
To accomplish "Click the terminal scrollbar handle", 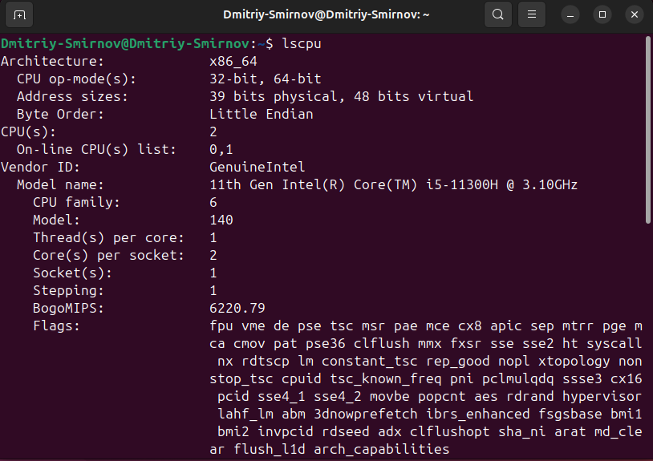I will (647, 130).
